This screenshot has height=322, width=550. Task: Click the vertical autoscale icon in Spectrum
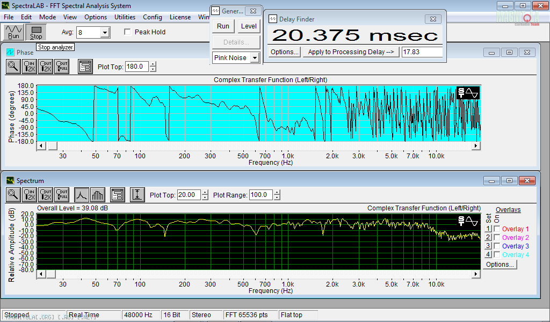(x=137, y=195)
